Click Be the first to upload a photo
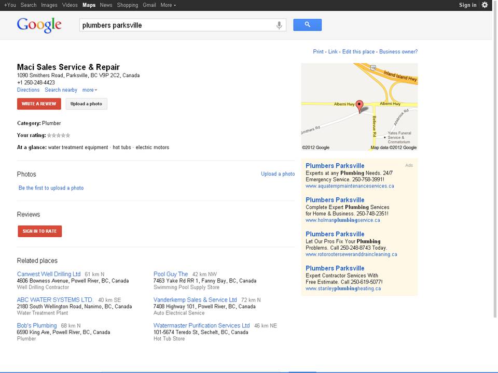 51,188
